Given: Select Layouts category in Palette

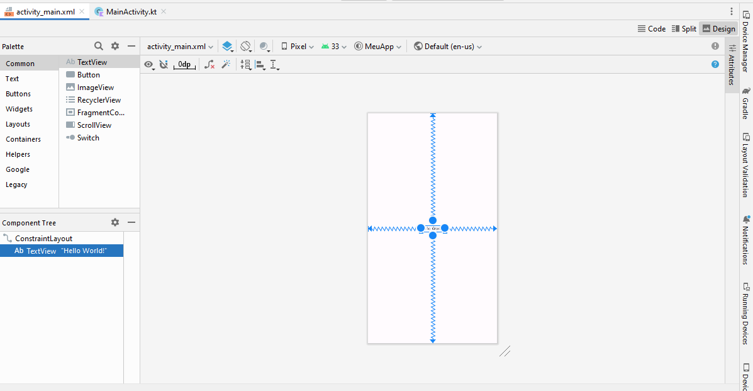Looking at the screenshot, I should pyautogui.click(x=18, y=124).
